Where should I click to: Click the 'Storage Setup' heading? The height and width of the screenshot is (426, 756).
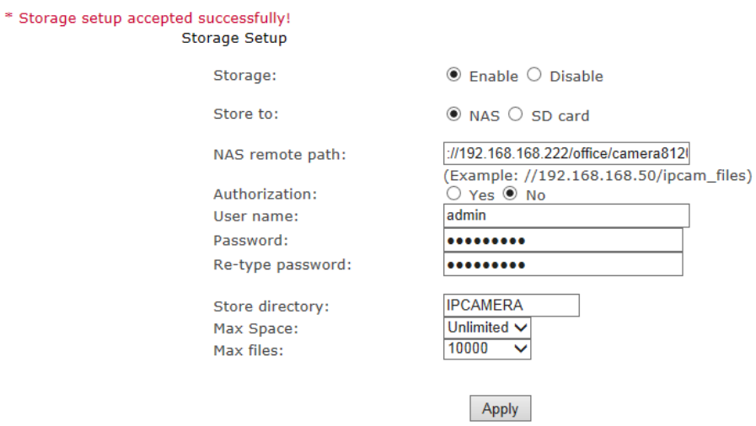[x=234, y=39]
